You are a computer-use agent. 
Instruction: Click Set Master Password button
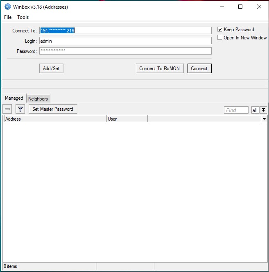coord(52,109)
